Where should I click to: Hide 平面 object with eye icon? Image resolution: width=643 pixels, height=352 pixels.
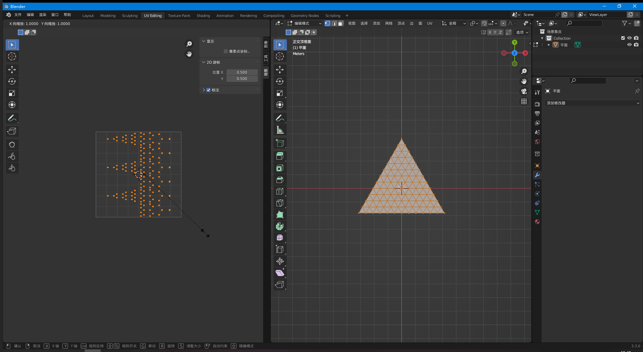click(629, 45)
